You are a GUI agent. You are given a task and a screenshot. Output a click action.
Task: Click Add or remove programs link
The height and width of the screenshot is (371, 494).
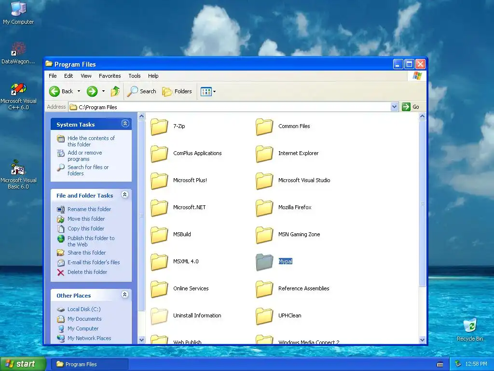(x=85, y=156)
